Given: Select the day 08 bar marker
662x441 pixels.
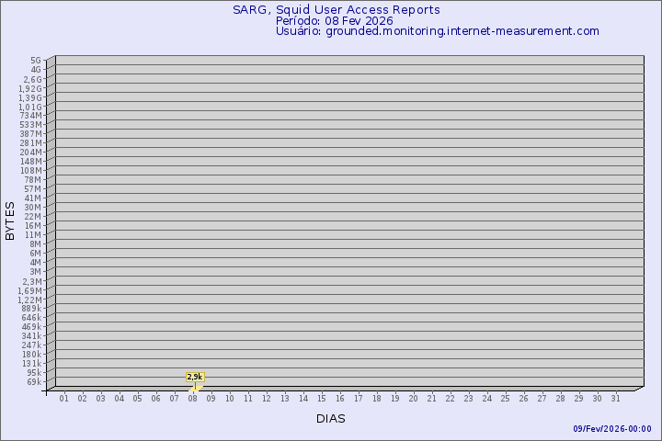Looking at the screenshot, I should pyautogui.click(x=193, y=387).
